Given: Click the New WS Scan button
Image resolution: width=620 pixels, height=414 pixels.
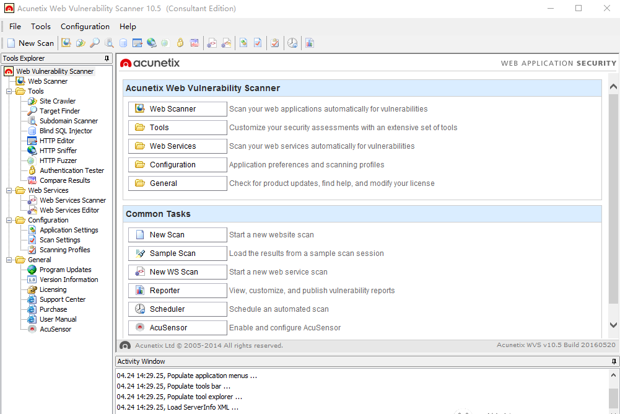Looking at the screenshot, I should 177,272.
